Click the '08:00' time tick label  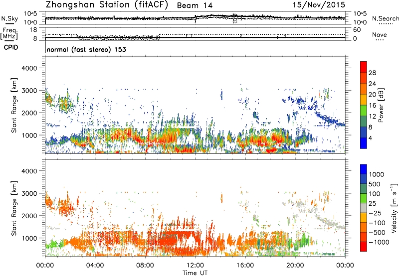tap(145, 266)
